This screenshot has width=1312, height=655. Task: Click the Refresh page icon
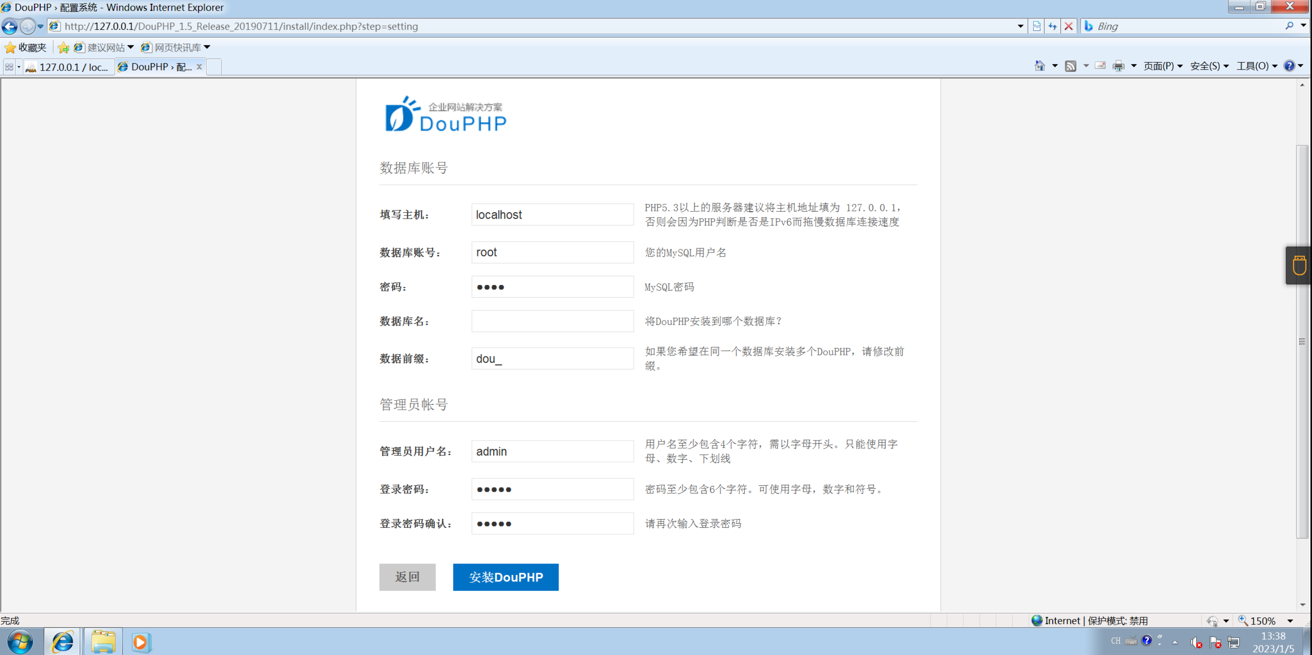(x=1053, y=26)
